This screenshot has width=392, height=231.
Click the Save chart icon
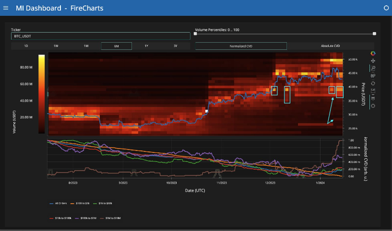tap(373, 91)
